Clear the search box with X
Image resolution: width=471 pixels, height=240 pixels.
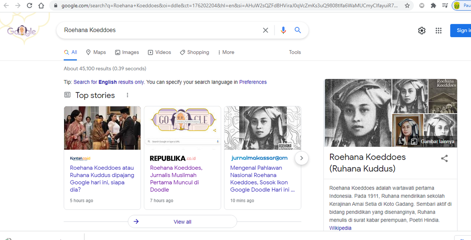(265, 30)
